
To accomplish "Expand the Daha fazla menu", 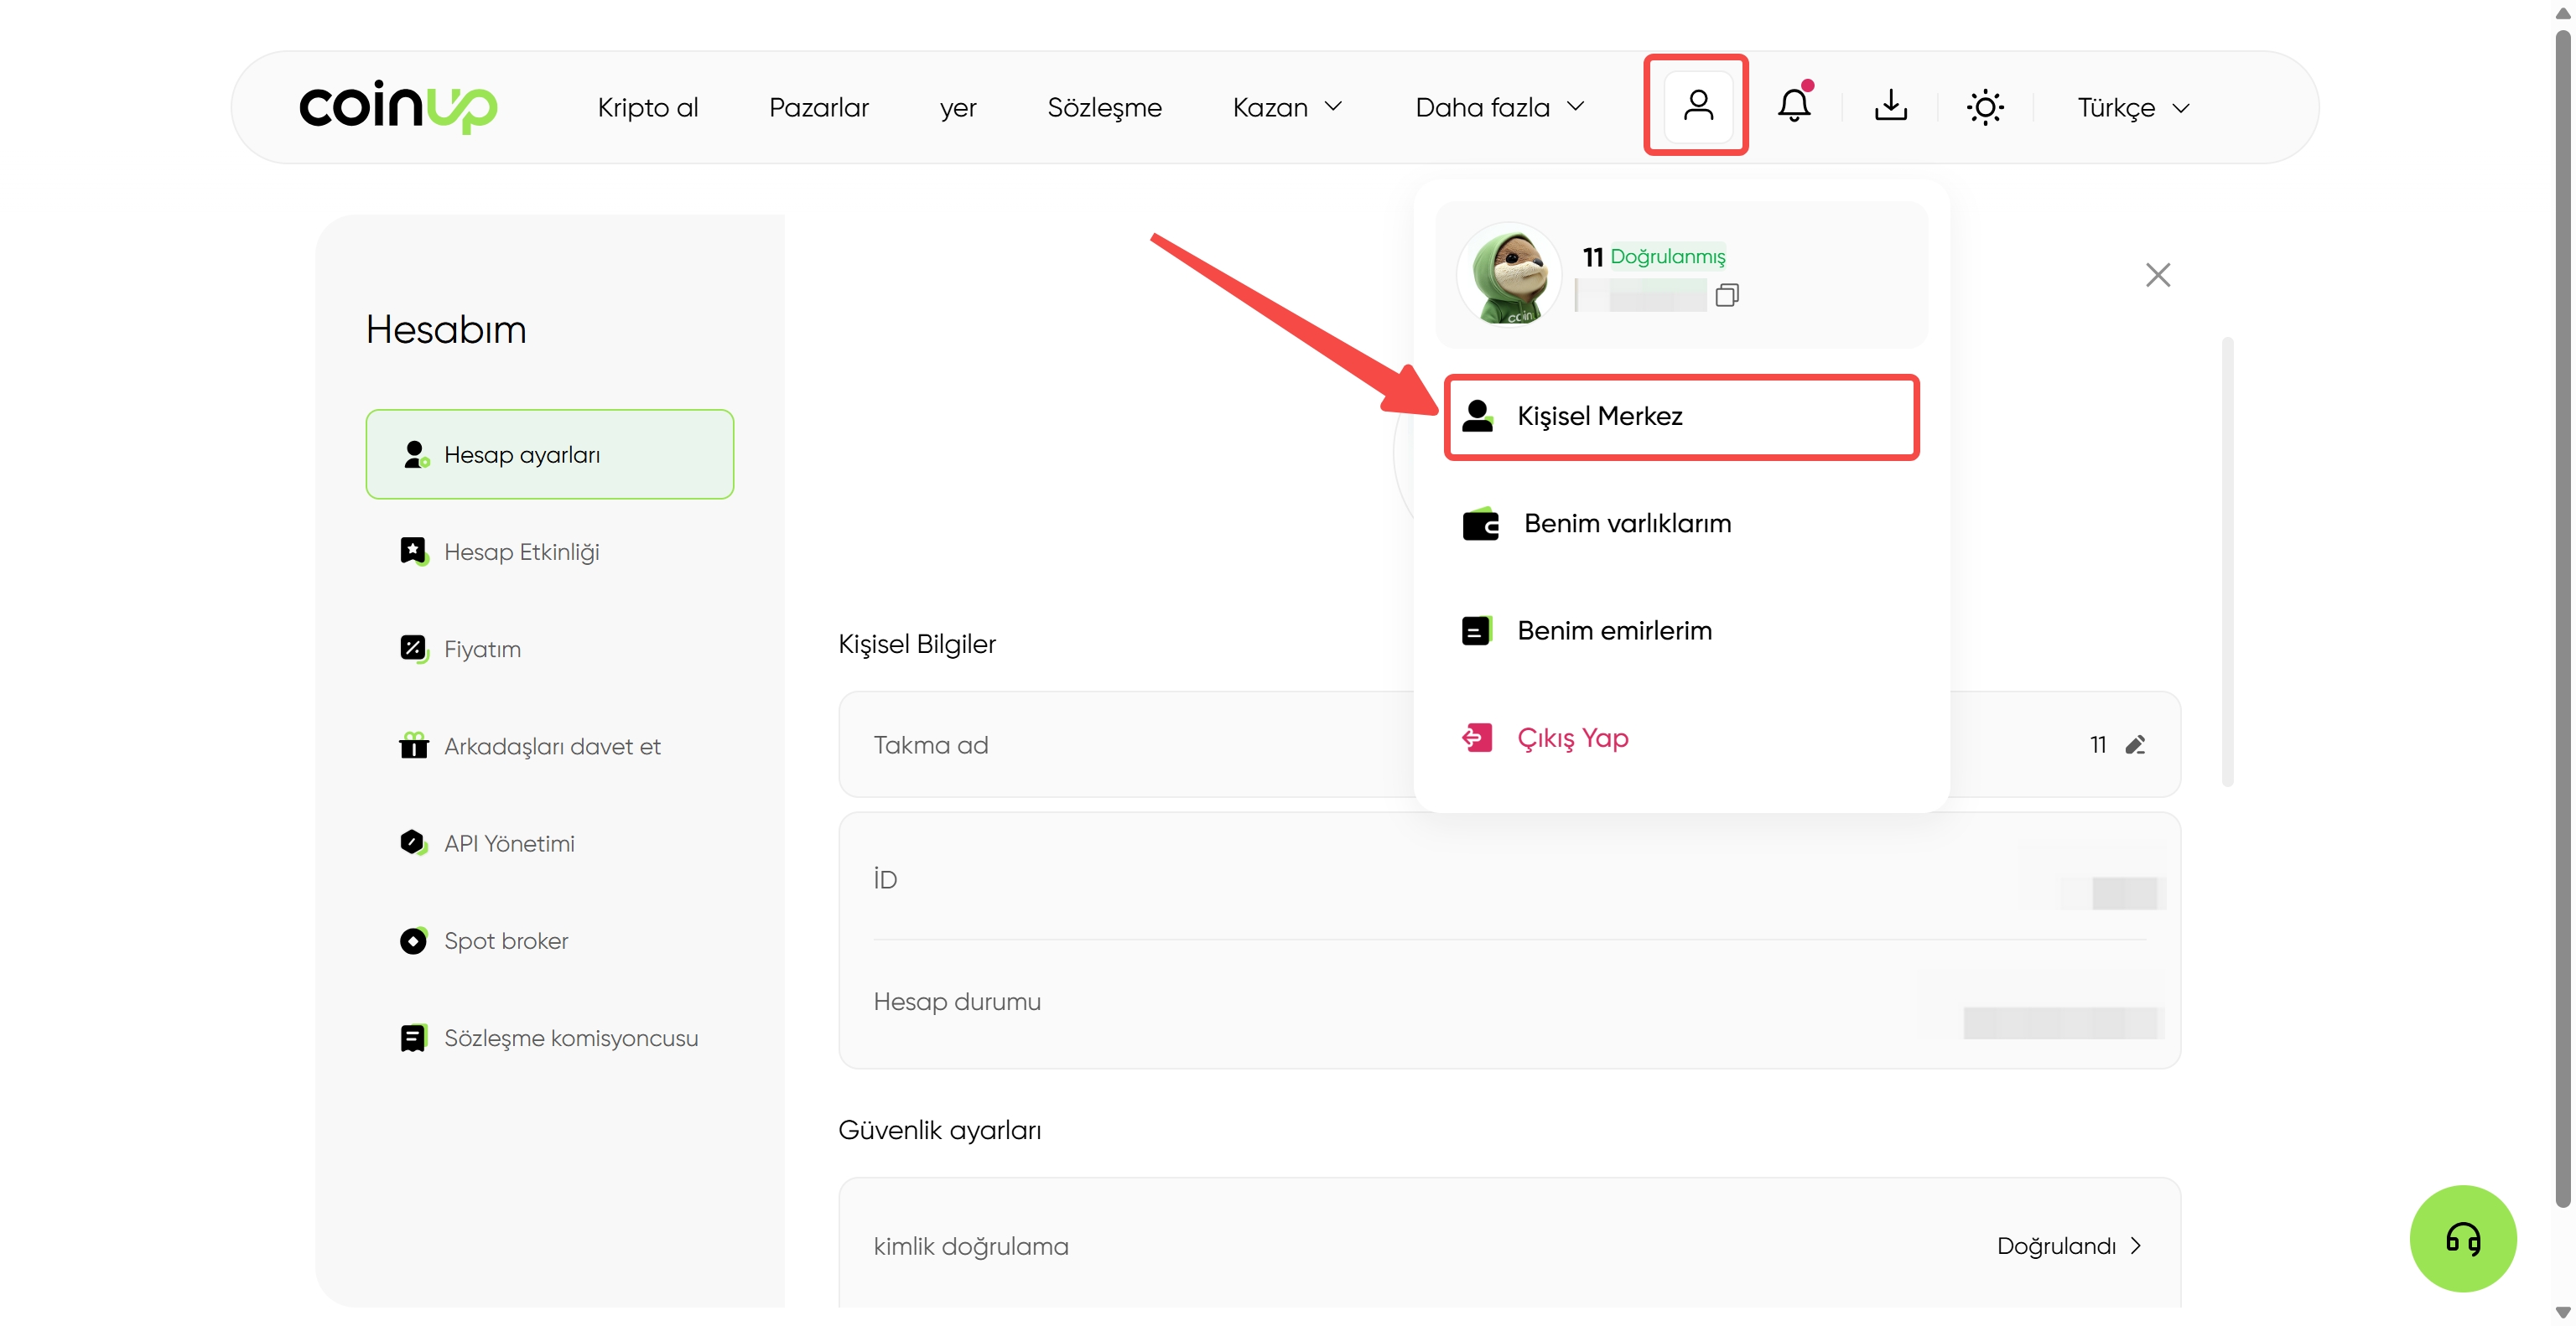I will [x=1500, y=107].
